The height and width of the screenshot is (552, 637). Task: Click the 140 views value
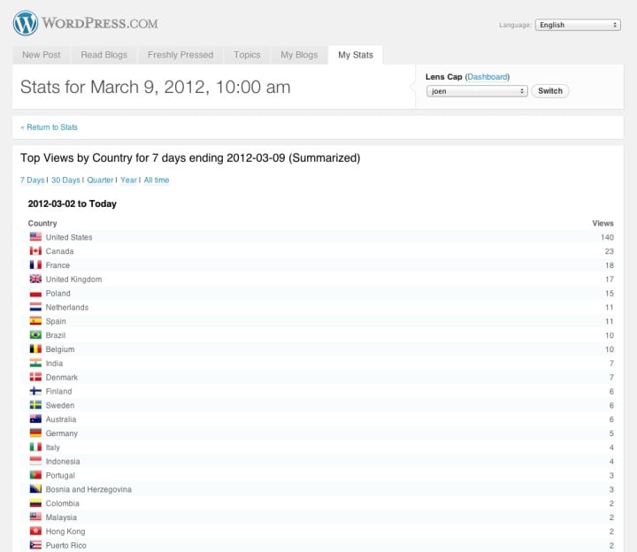(x=607, y=237)
